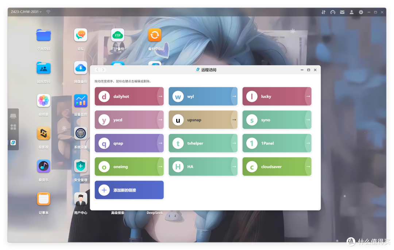Maximize the 远程访问 window
394x250 pixels.
309,70
